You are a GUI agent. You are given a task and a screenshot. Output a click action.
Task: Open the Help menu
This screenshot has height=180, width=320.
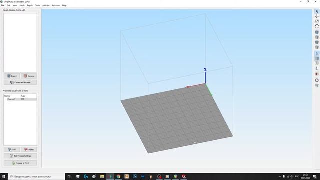point(64,5)
